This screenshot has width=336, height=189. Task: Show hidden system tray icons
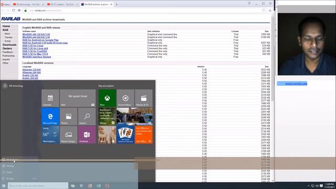point(309,186)
